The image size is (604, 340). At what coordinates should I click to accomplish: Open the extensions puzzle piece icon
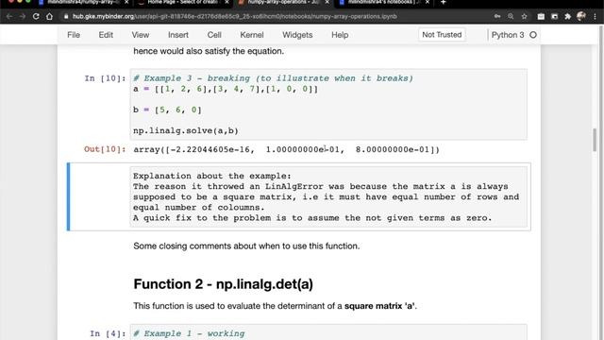point(567,17)
